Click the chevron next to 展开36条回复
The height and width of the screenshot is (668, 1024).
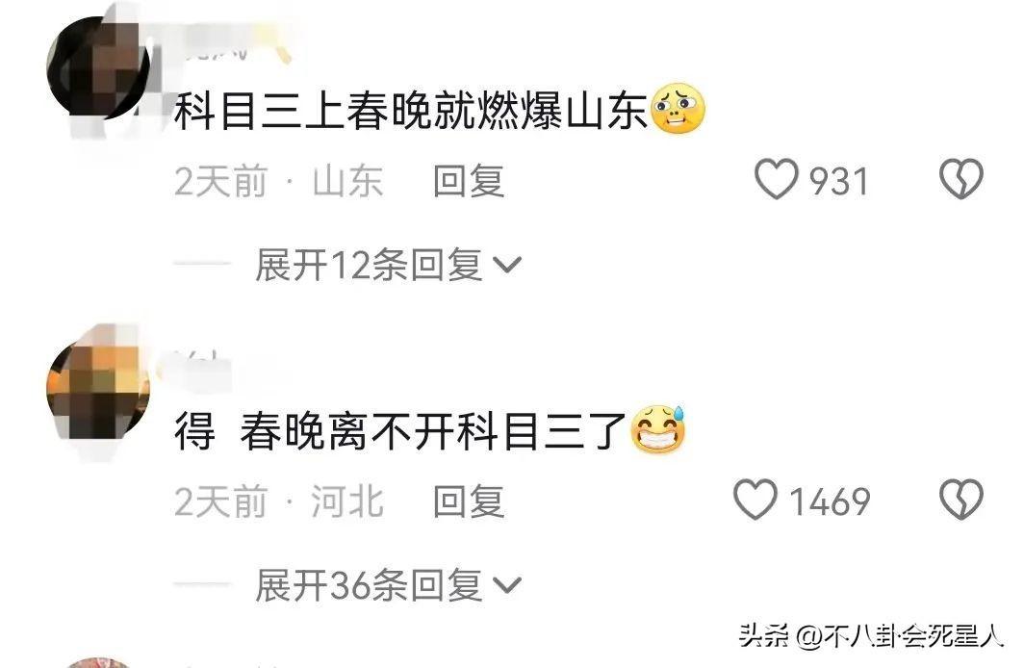(x=507, y=586)
